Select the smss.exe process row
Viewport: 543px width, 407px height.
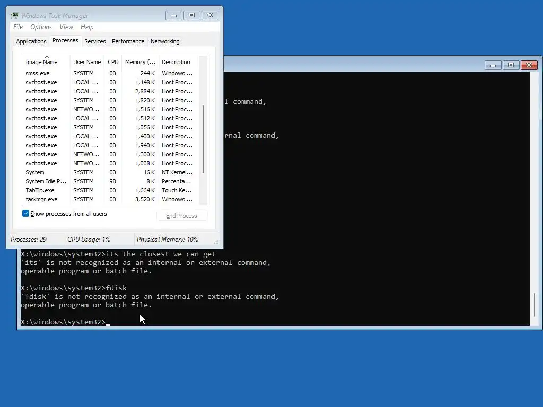(110, 73)
